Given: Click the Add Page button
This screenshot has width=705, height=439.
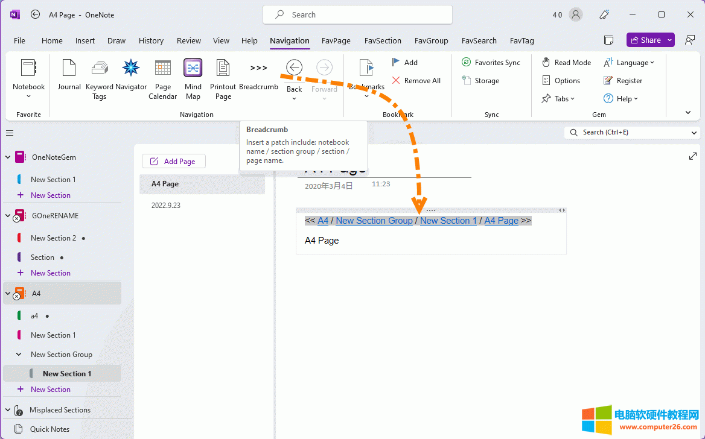Looking at the screenshot, I should coord(173,161).
